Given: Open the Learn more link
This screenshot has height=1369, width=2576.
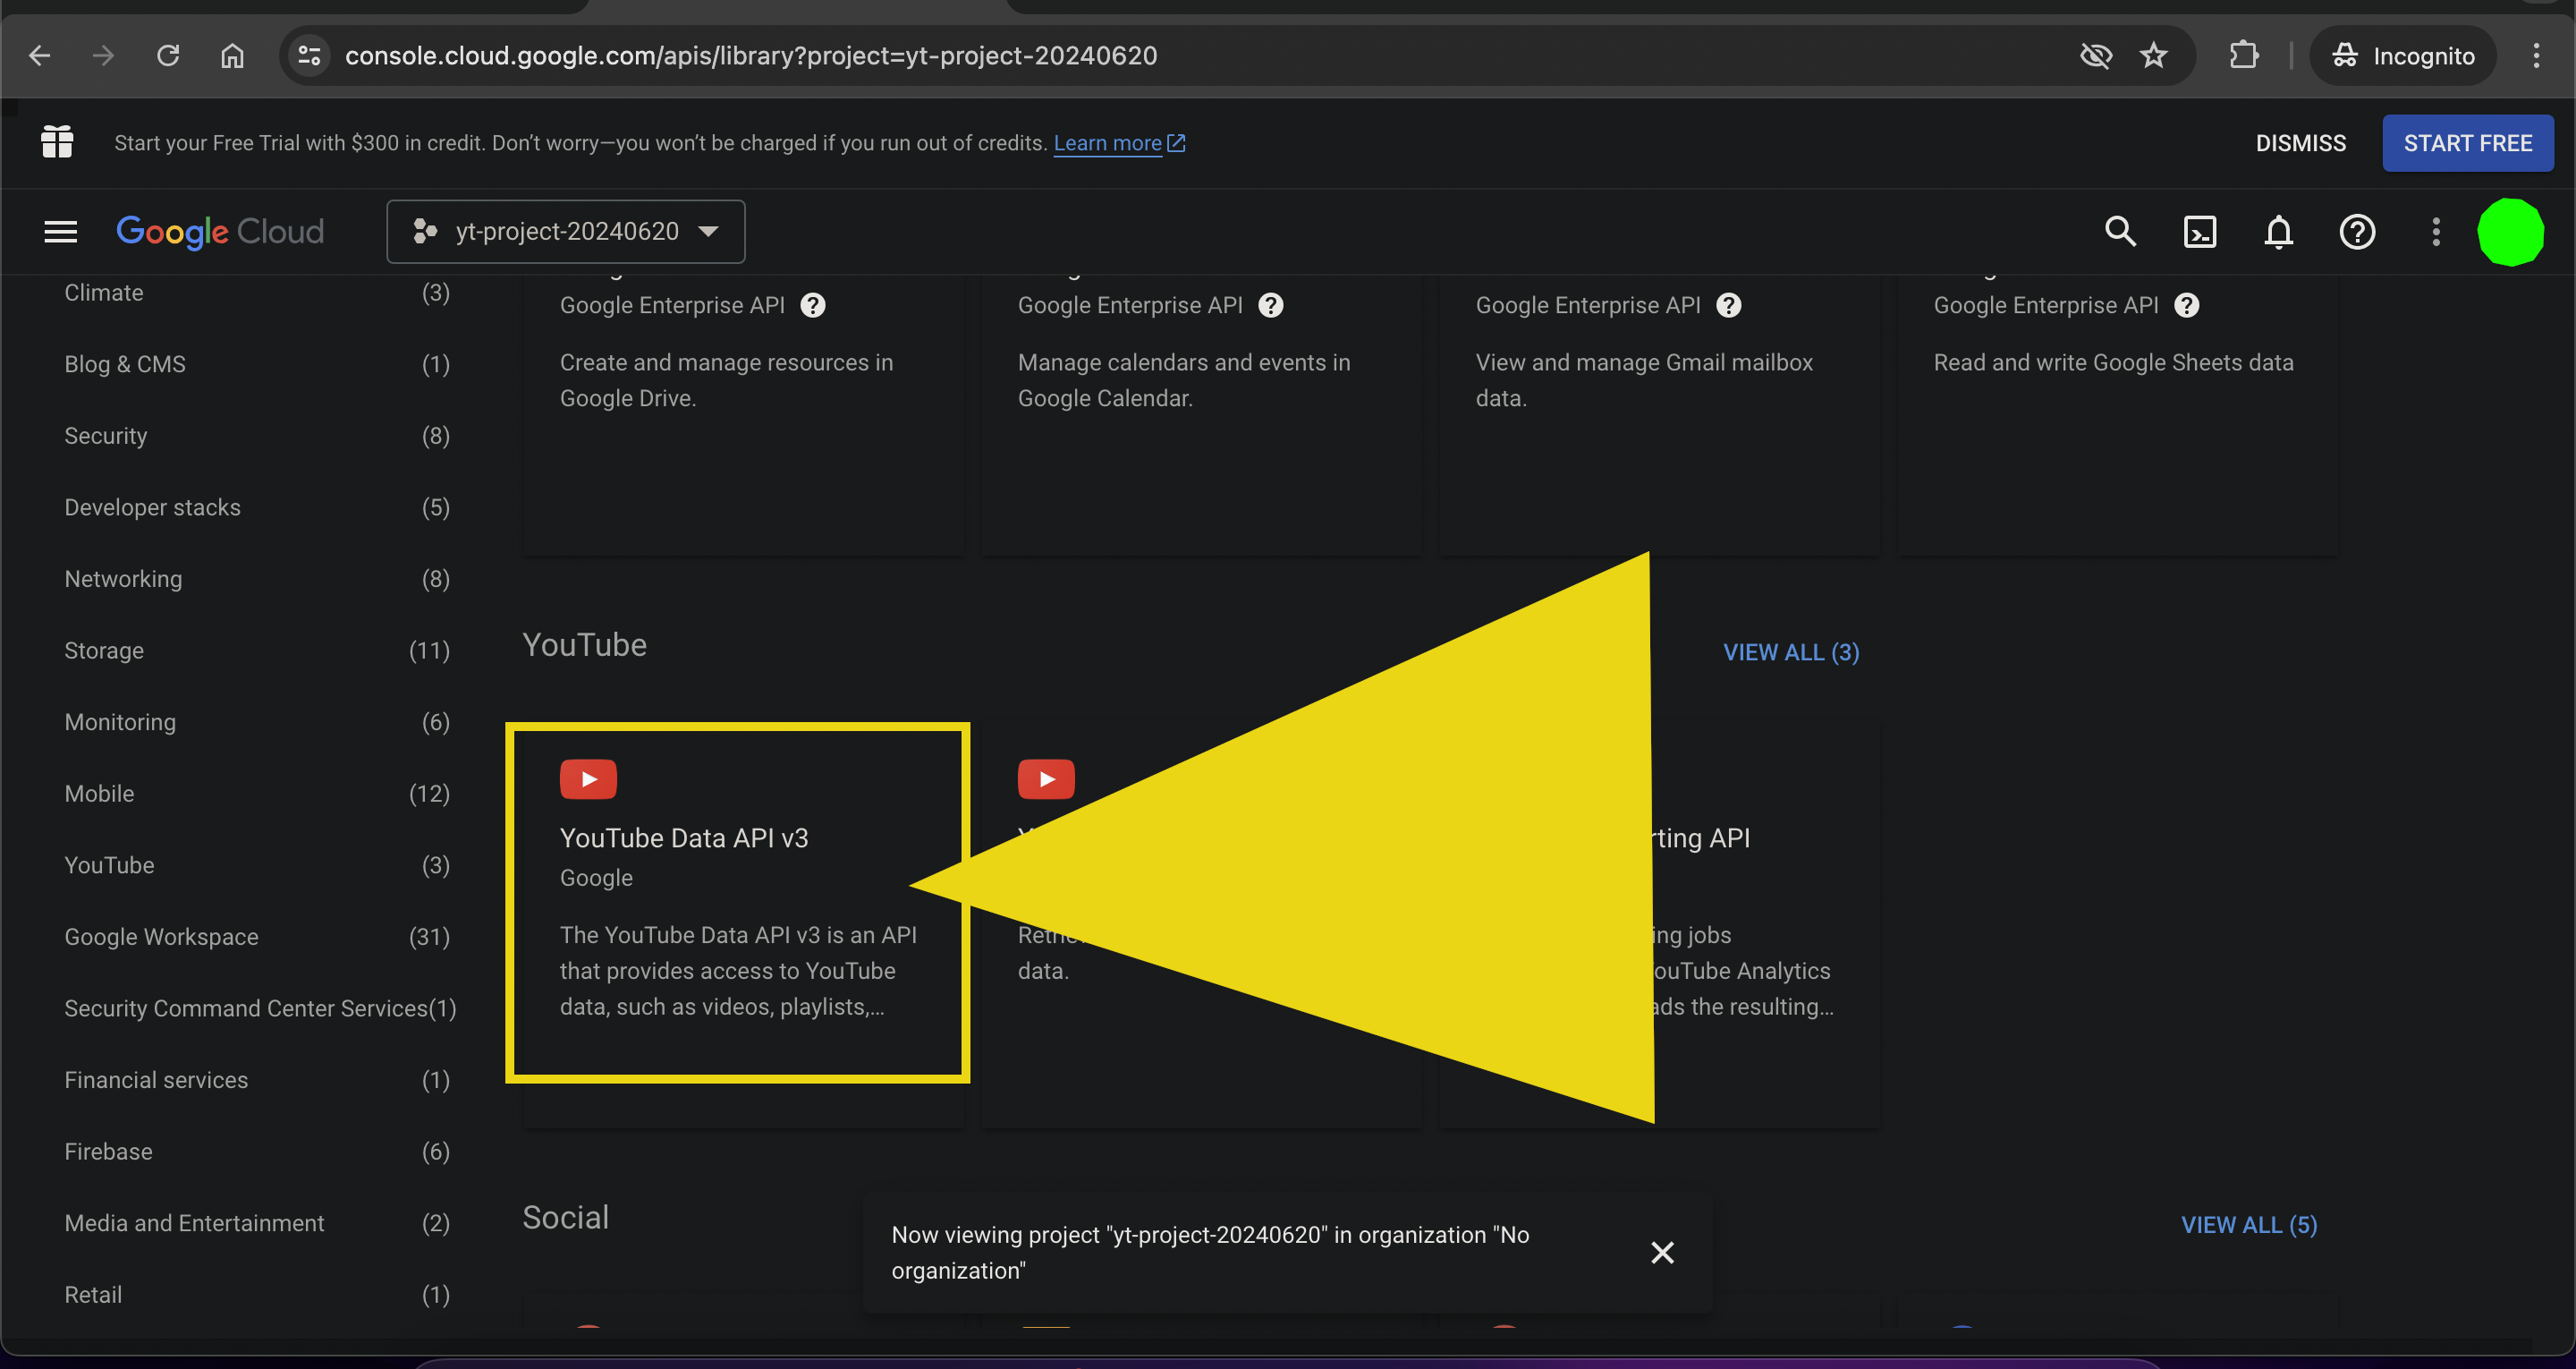Looking at the screenshot, I should pyautogui.click(x=1119, y=143).
